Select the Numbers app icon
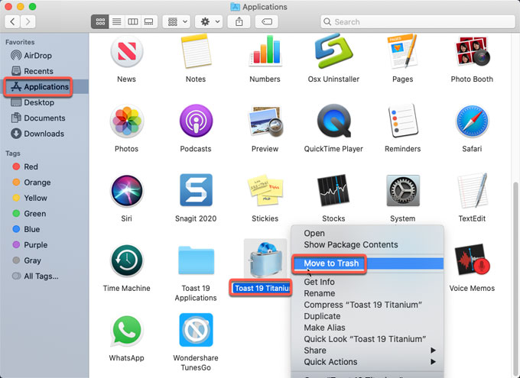 click(x=265, y=50)
